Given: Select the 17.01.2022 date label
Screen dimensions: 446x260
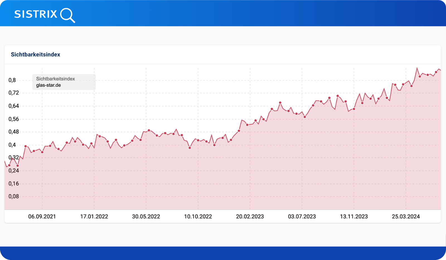Looking at the screenshot, I should pos(94,217).
